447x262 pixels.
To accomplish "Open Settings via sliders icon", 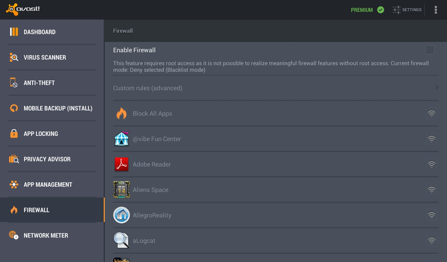I will click(396, 10).
